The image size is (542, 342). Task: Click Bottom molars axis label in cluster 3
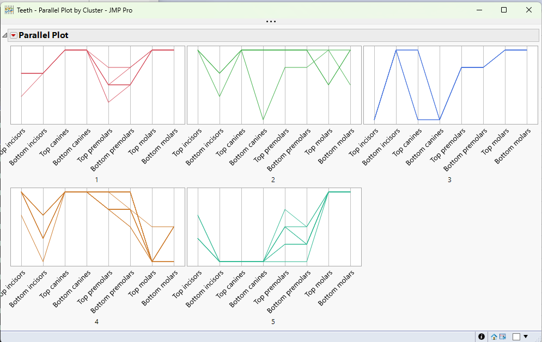click(x=512, y=146)
